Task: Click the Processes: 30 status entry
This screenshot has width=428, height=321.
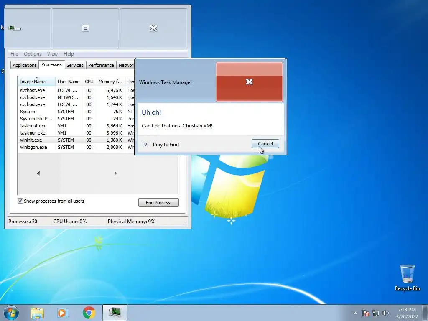Action: coord(23,222)
